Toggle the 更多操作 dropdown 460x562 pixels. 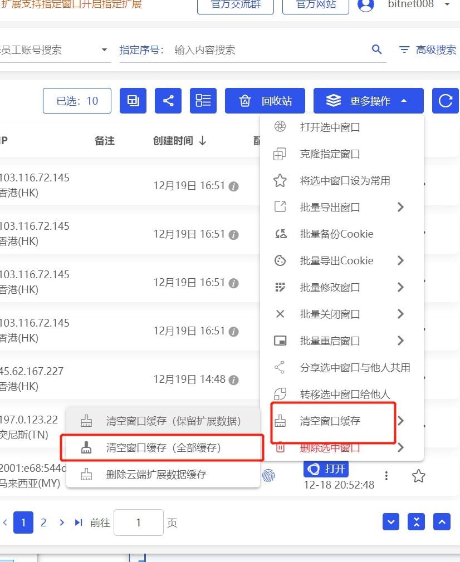pyautogui.click(x=369, y=101)
